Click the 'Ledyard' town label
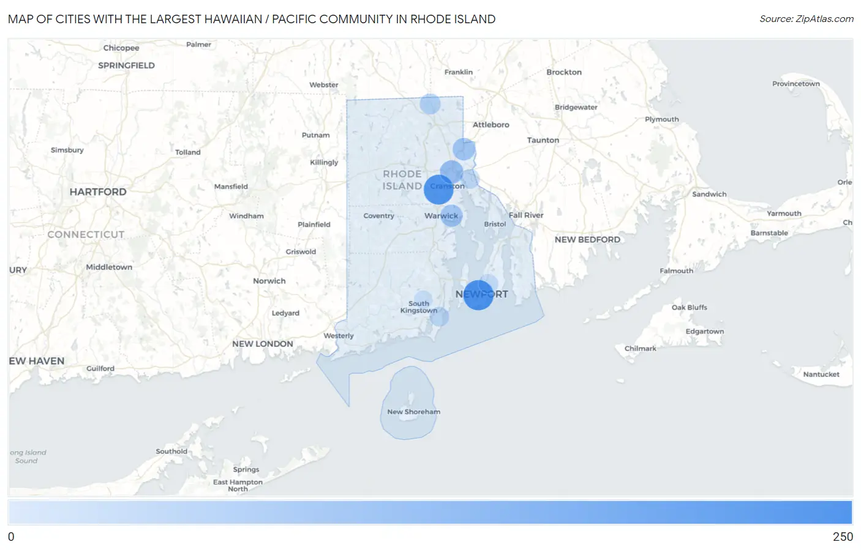861x550 pixels. pyautogui.click(x=285, y=313)
